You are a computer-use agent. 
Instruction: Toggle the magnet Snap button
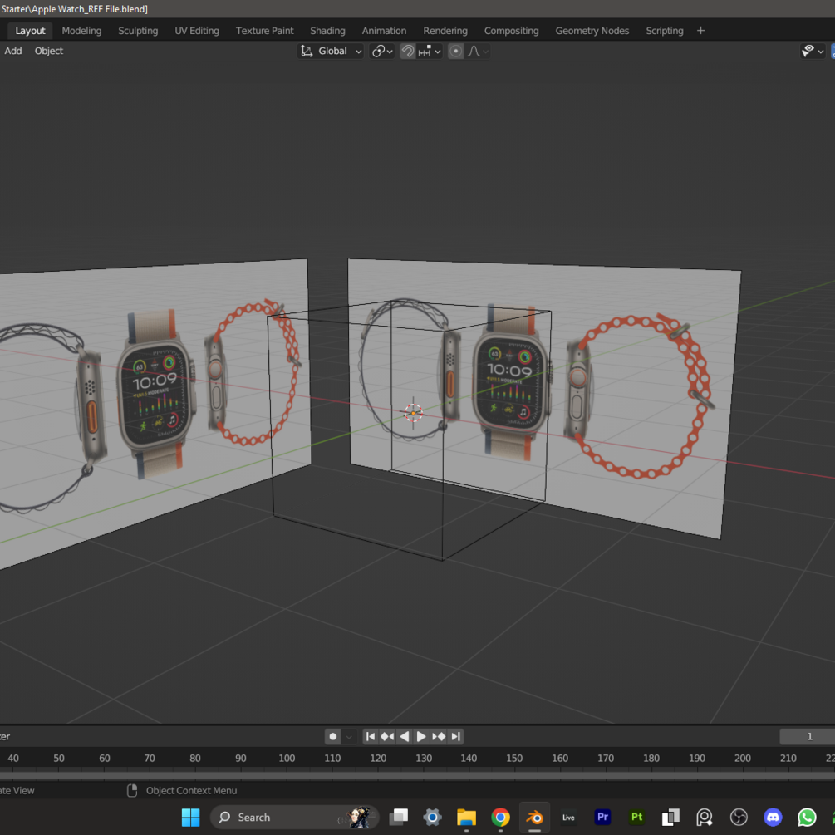click(407, 52)
